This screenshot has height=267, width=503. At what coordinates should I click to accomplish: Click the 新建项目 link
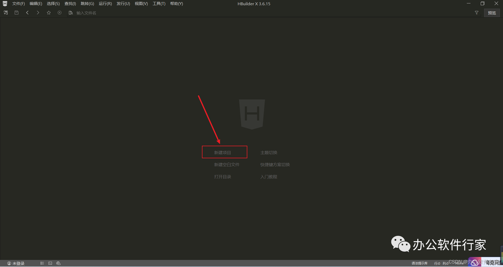point(222,152)
